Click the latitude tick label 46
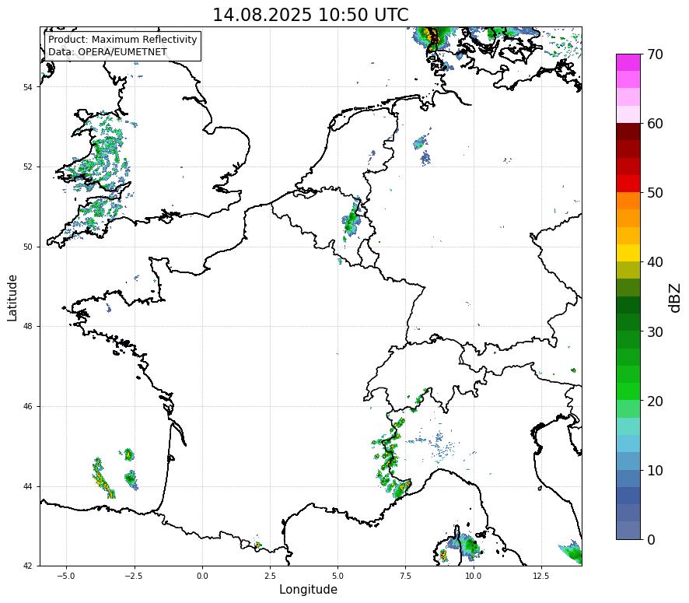689x603 pixels. (x=28, y=407)
